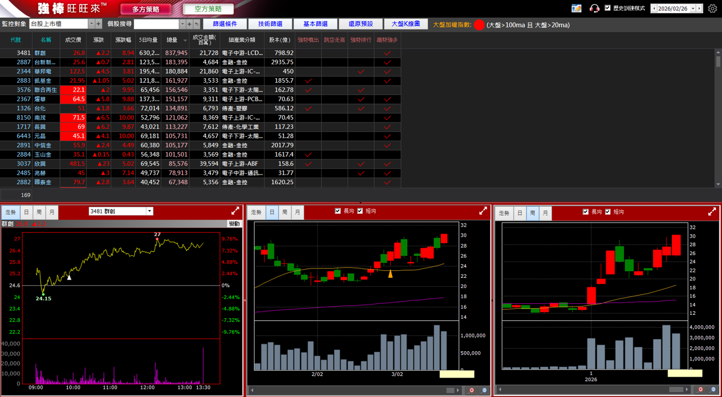Viewport: 722px width, 397px height.
Task: Select 走勢 tab in left chart panel
Action: click(10, 212)
